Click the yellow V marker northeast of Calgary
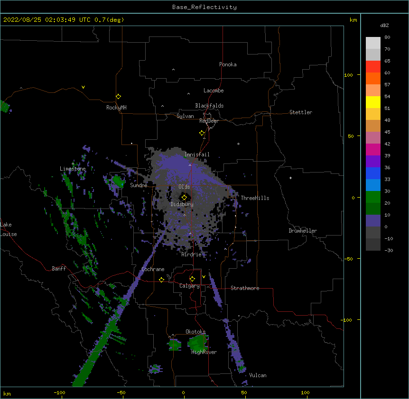Image resolution: width=409 pixels, height=399 pixels. coord(204,277)
